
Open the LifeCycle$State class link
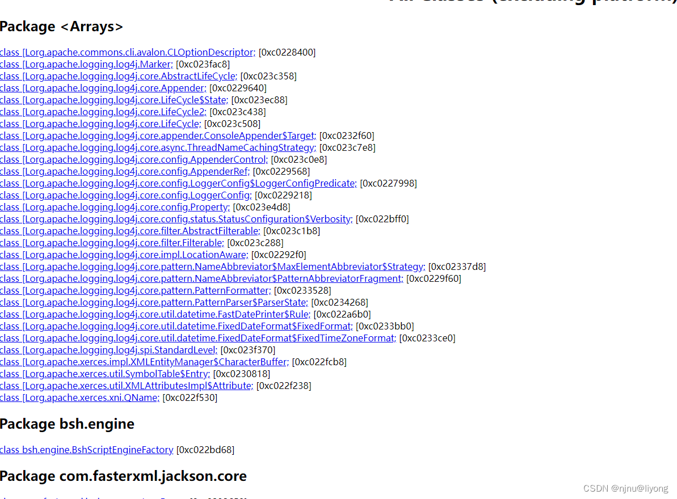point(114,100)
